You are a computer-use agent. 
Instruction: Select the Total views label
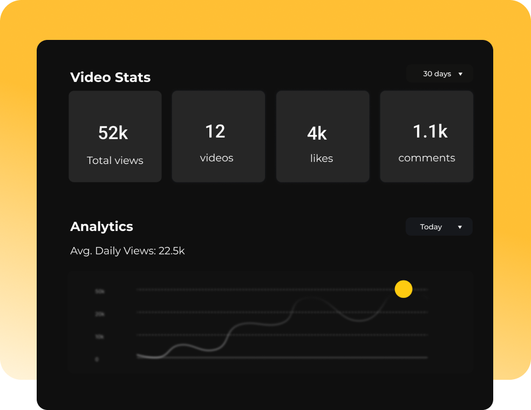[x=115, y=161]
